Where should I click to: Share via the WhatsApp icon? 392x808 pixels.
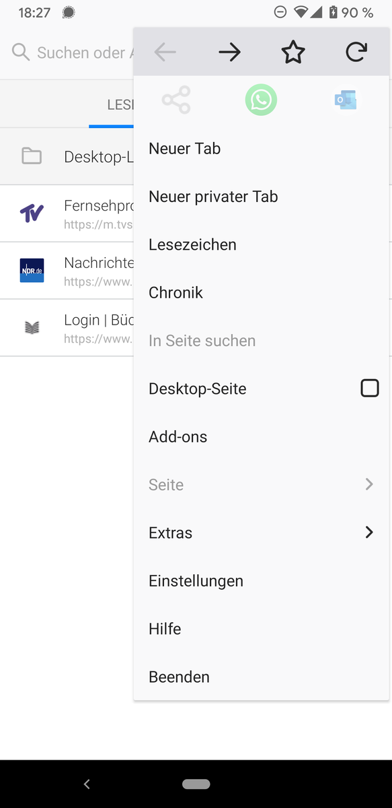(x=261, y=100)
